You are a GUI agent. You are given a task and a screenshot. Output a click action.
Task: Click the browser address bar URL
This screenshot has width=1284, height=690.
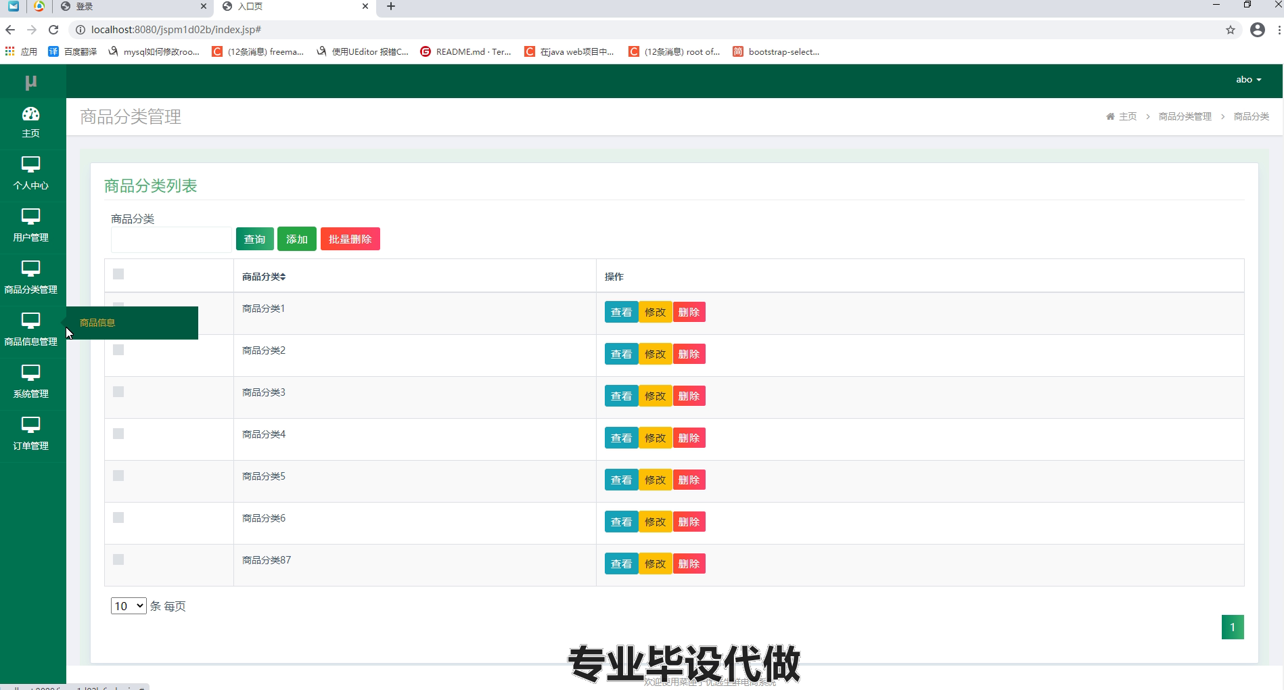[x=176, y=30]
